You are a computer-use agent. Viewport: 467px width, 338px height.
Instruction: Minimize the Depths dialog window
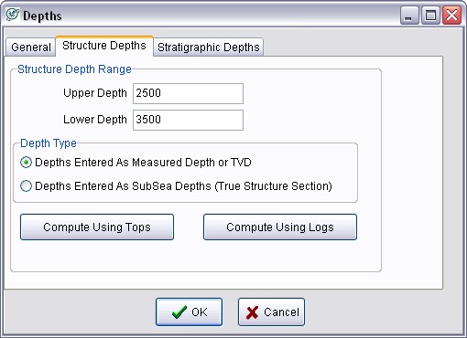tap(408, 16)
